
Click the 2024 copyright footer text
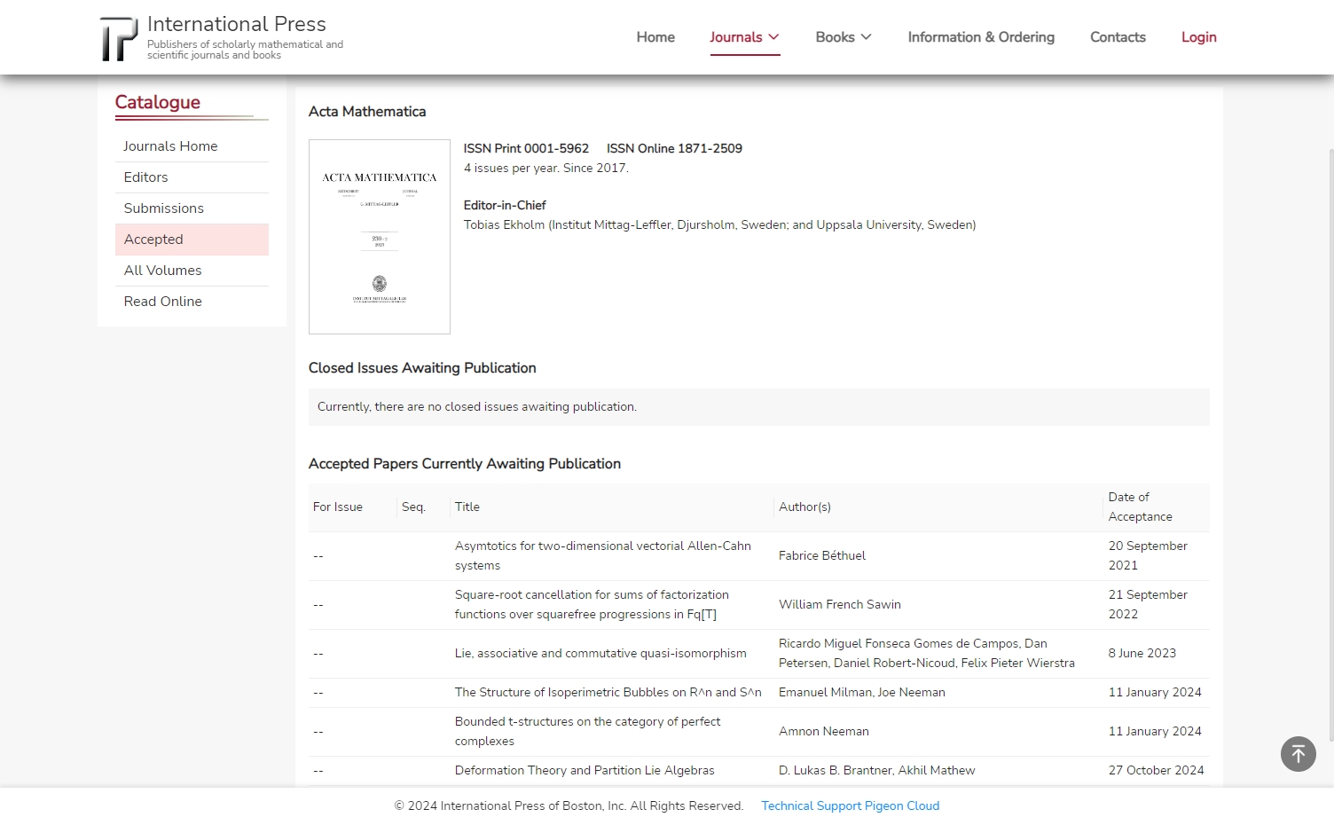pyautogui.click(x=569, y=805)
